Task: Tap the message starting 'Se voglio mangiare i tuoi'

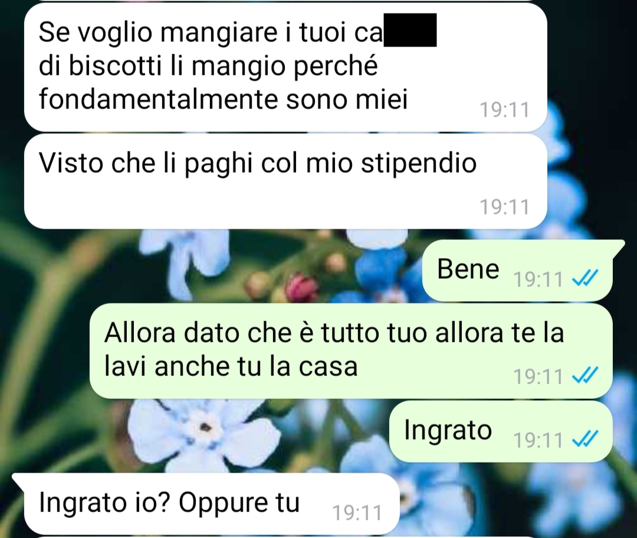Action: (285, 67)
